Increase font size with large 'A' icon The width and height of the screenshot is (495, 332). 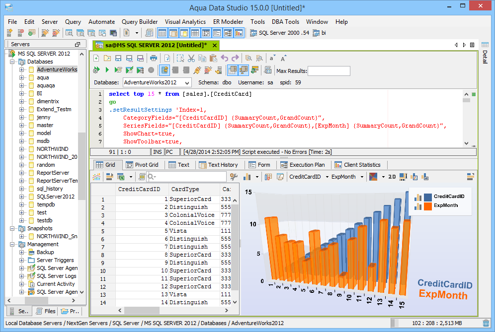tap(283, 59)
